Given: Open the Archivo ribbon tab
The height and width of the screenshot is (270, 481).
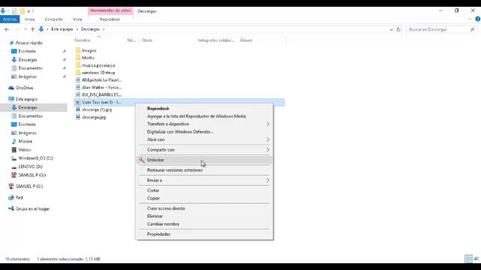Looking at the screenshot, I should coord(10,19).
